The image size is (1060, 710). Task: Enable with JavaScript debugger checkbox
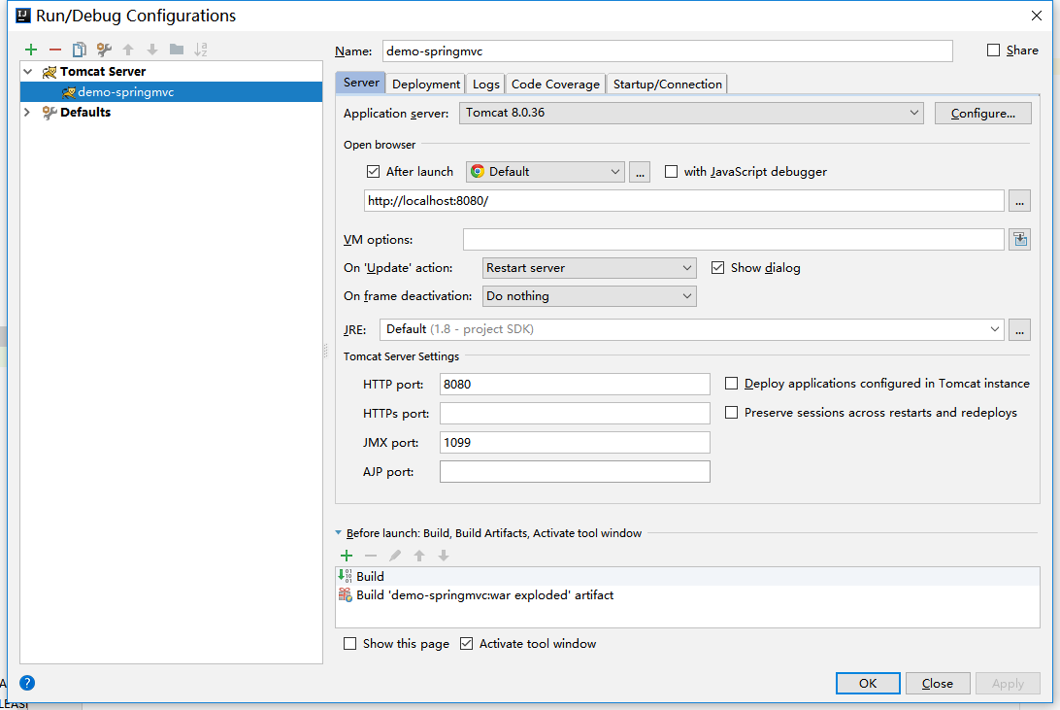pyautogui.click(x=671, y=172)
